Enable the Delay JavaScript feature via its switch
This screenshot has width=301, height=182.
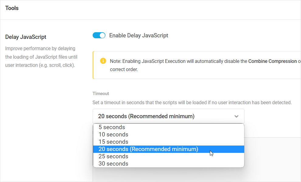pyautogui.click(x=99, y=35)
